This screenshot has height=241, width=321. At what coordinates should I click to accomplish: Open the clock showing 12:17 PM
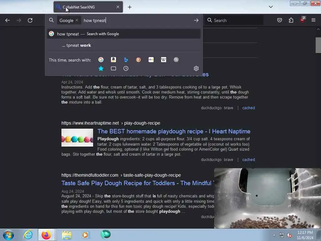point(305,235)
